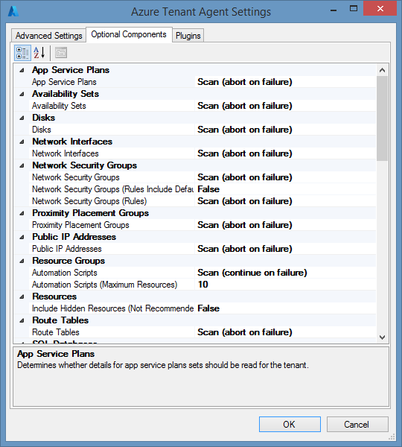The image size is (402, 447).
Task: Maximize the Azure Tenant Agent Settings window
Action: pos(354,8)
